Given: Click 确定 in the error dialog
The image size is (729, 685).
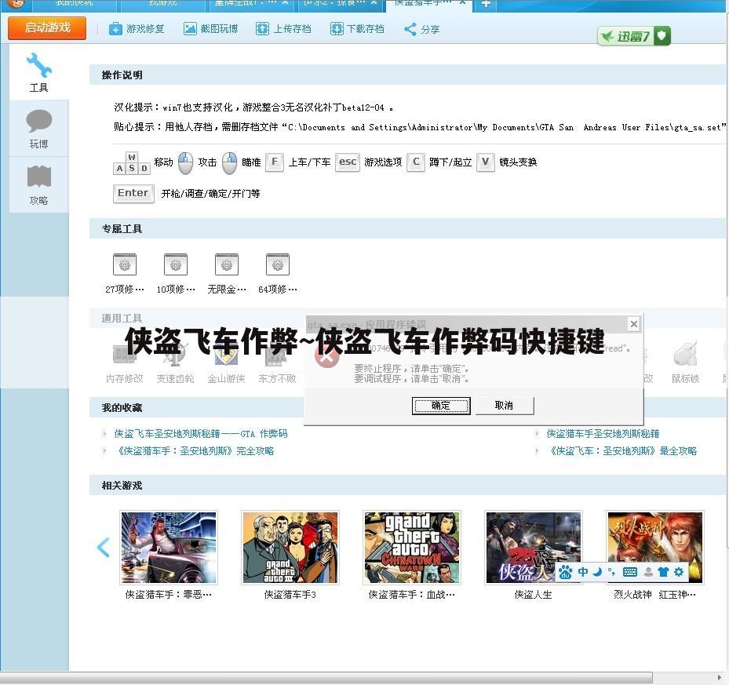Looking at the screenshot, I should [441, 406].
